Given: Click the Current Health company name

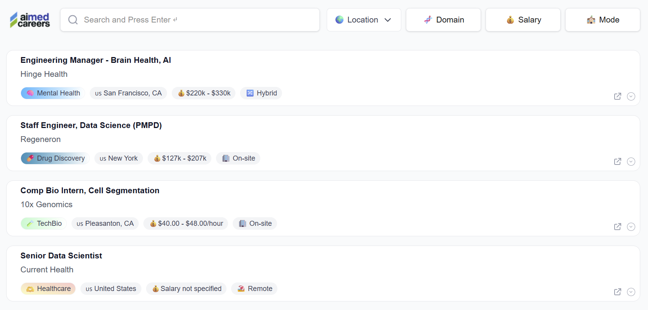Looking at the screenshot, I should 47,270.
